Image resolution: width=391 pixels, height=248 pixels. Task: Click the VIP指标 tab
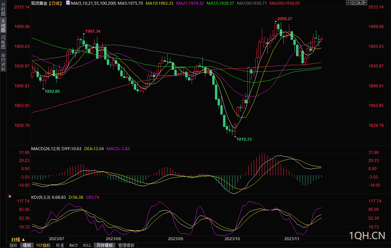tap(44, 245)
